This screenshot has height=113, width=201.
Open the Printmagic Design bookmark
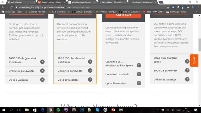(177, 12)
